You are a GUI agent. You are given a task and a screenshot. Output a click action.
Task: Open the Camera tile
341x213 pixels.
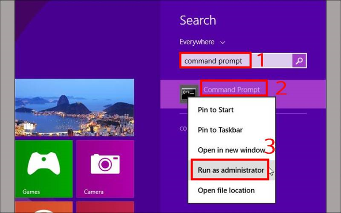pyautogui.click(x=105, y=168)
